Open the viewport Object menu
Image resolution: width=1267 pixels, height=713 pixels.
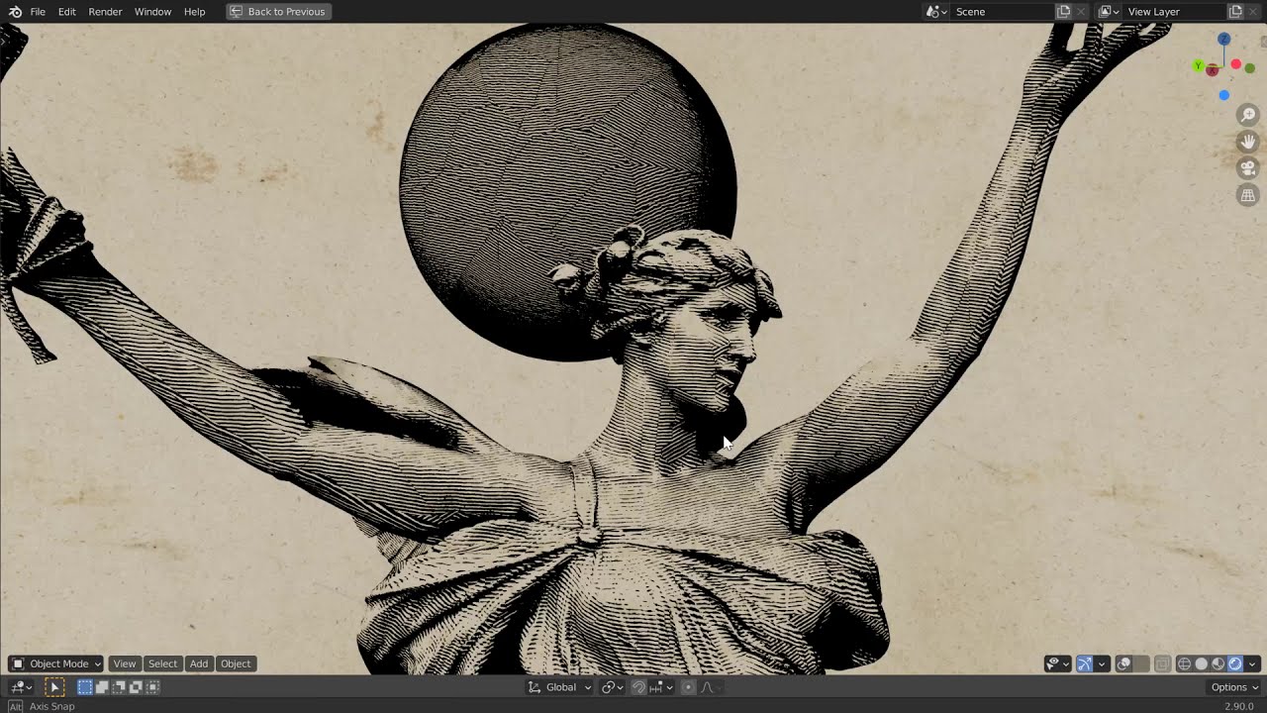click(x=236, y=663)
